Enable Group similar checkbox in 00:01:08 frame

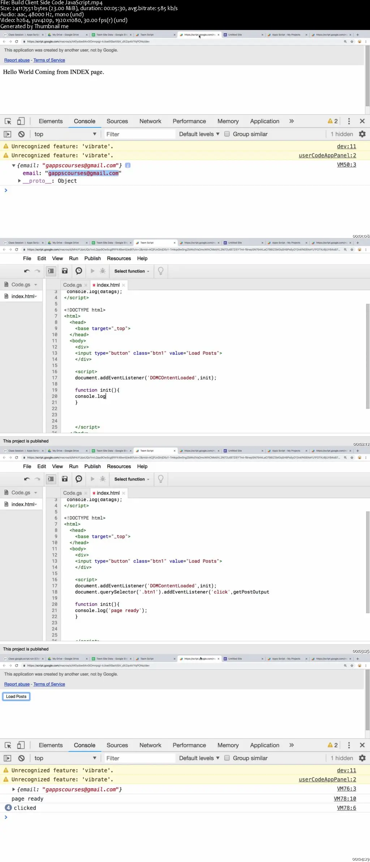coord(227,134)
